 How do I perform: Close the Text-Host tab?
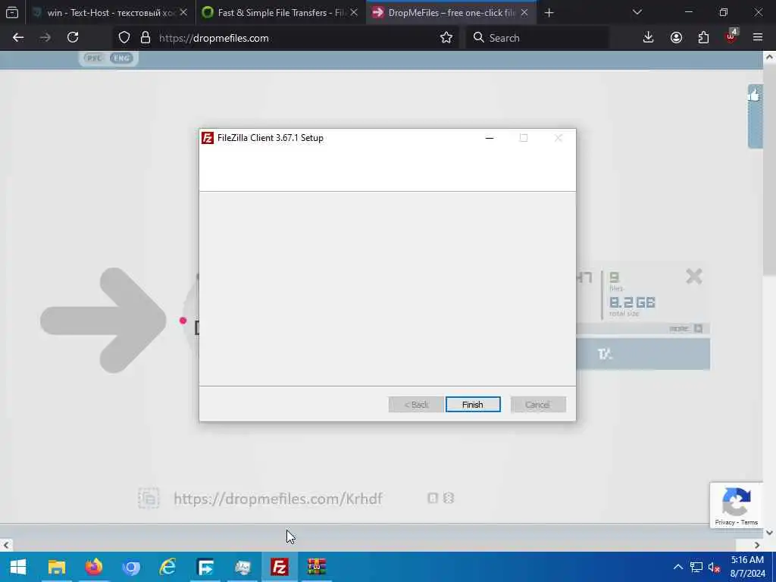[183, 13]
